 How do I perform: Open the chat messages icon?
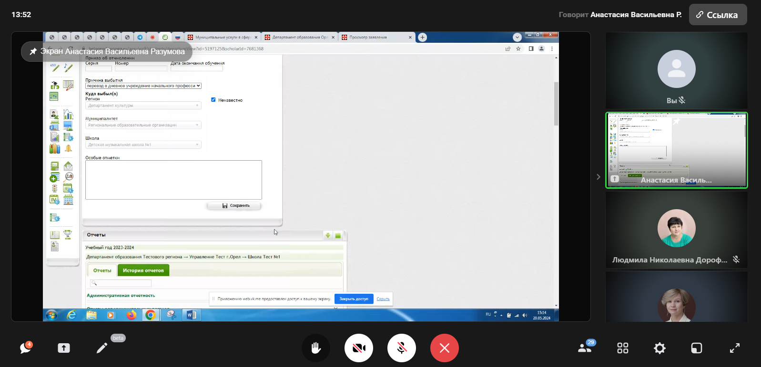[25, 348]
